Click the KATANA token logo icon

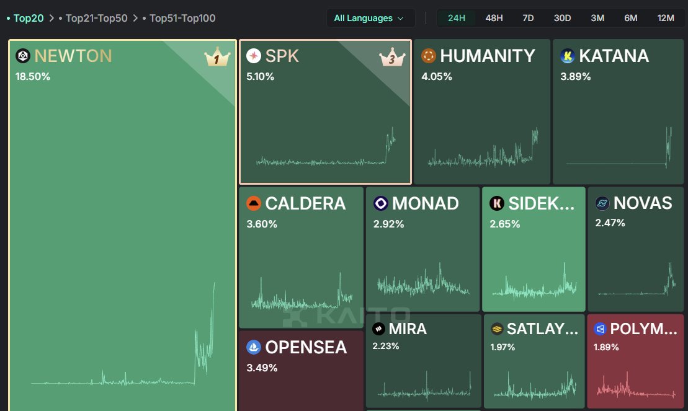pyautogui.click(x=568, y=56)
